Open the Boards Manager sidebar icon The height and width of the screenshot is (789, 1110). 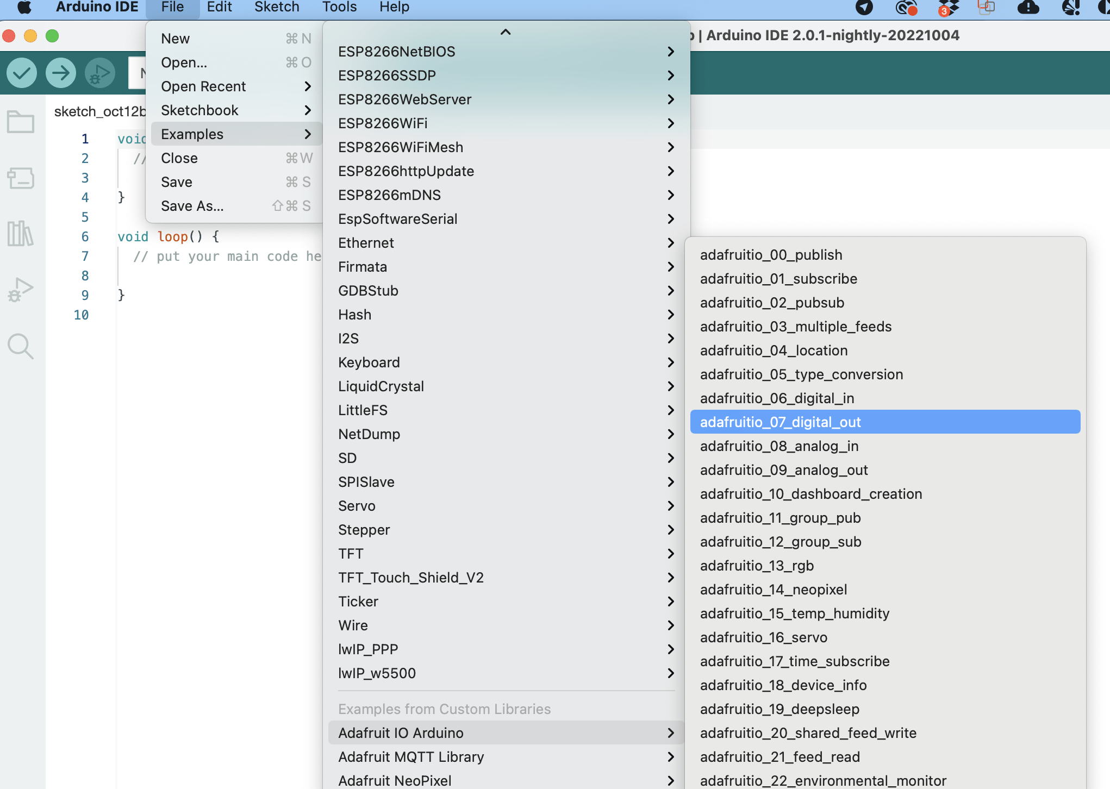(21, 178)
